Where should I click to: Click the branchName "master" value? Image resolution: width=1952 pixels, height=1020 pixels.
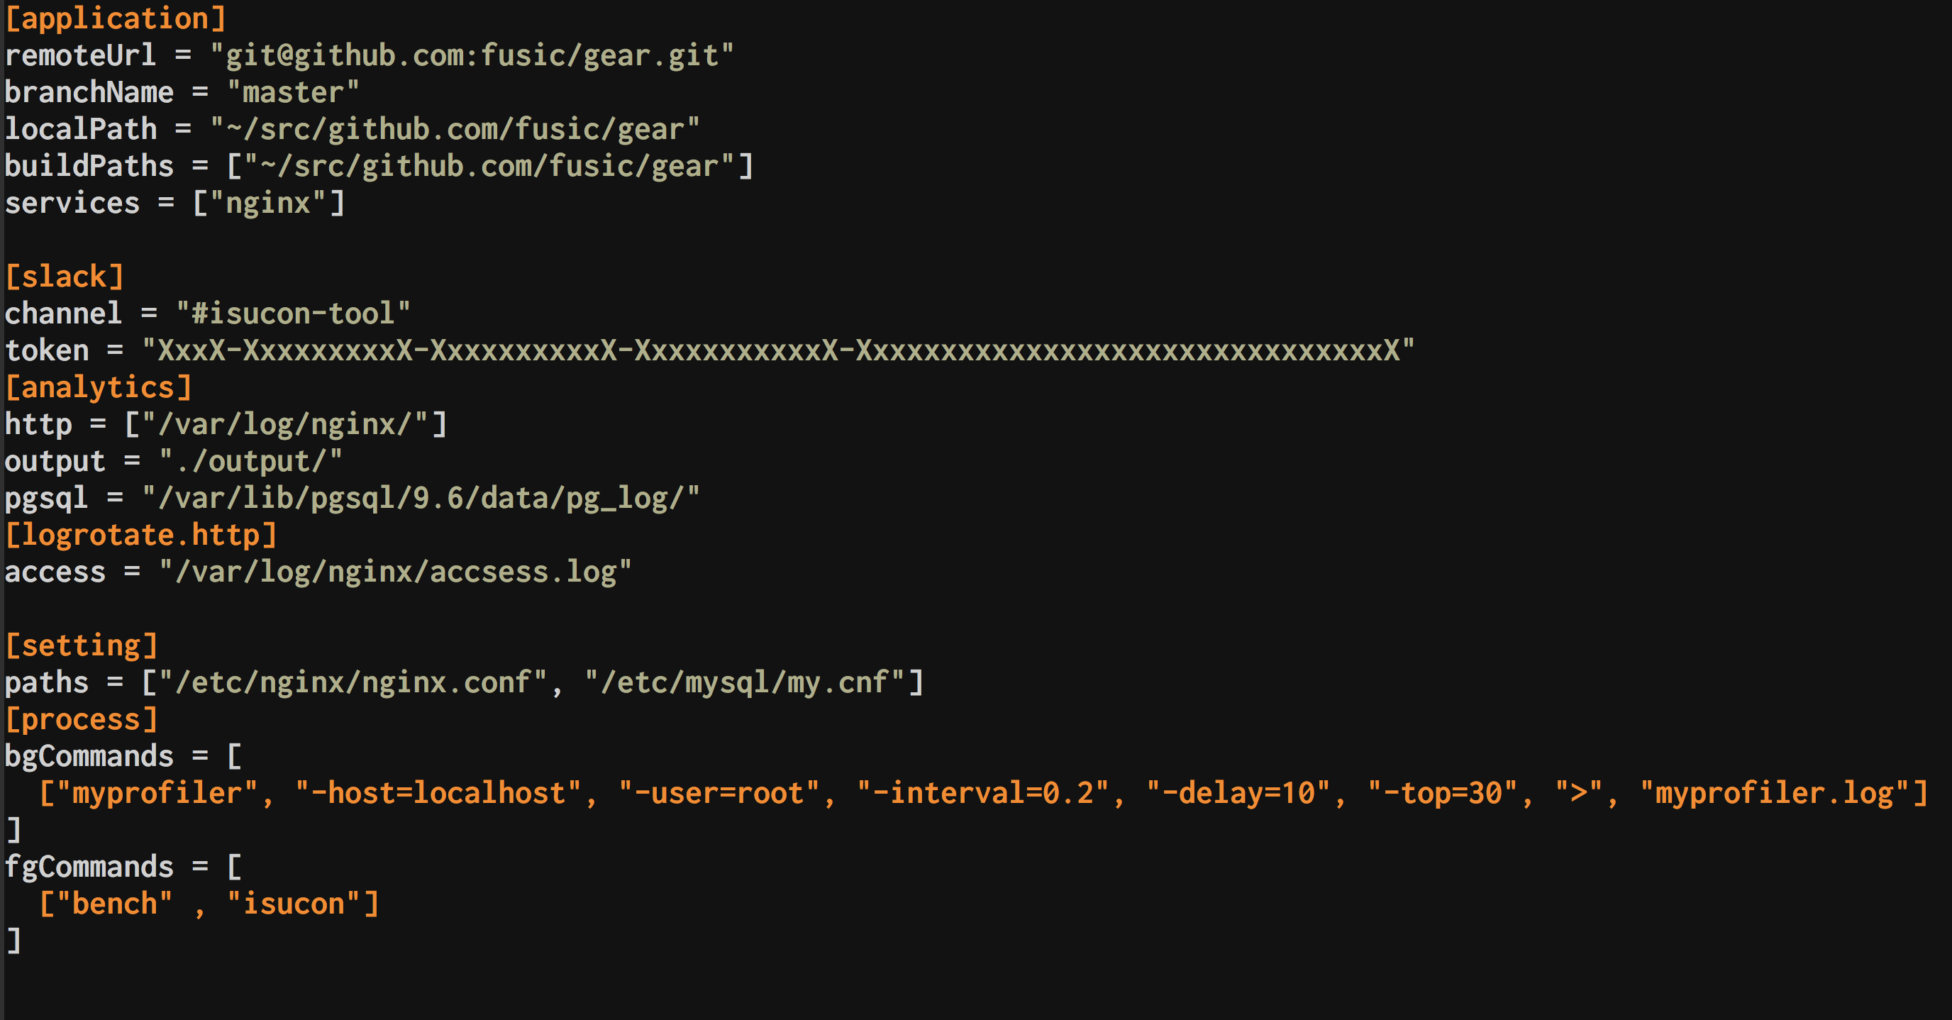coord(292,92)
